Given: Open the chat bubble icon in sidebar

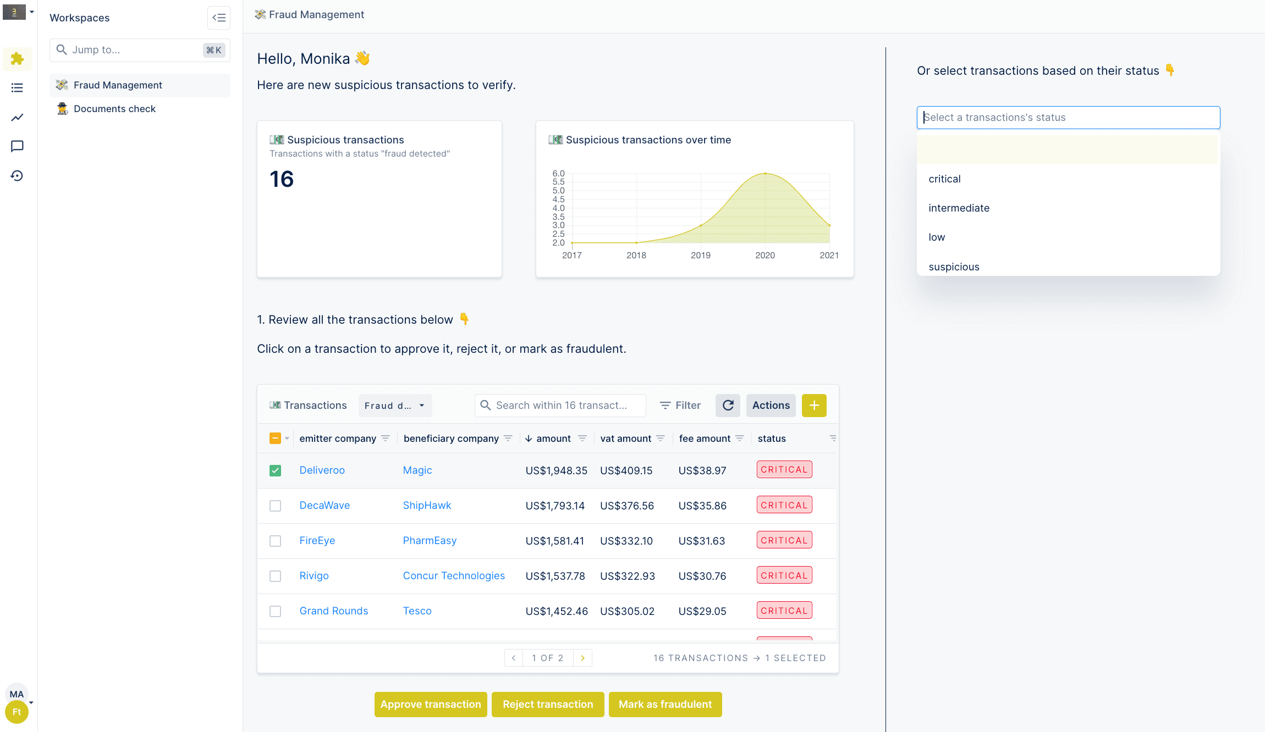Looking at the screenshot, I should coord(17,146).
